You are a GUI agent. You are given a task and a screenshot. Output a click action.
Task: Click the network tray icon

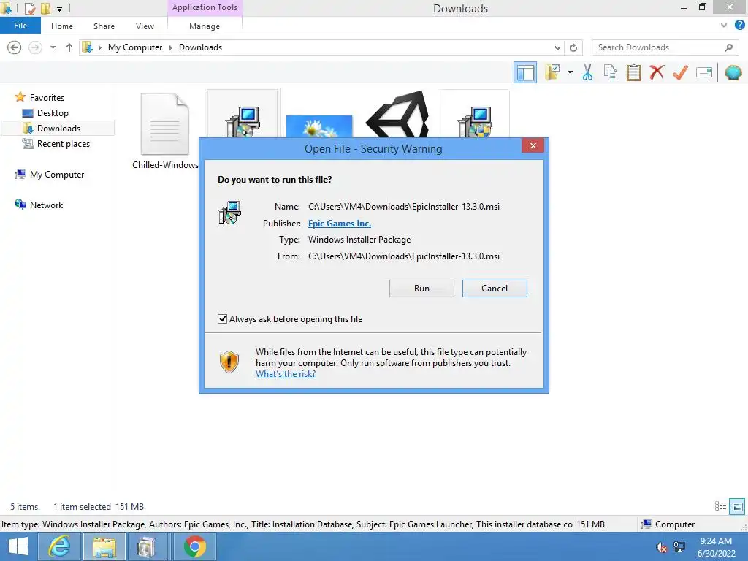pos(679,547)
